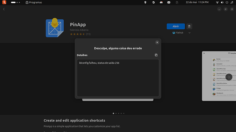The image size is (236, 132).
Task: Minimize the software window
Action: click(219, 9)
